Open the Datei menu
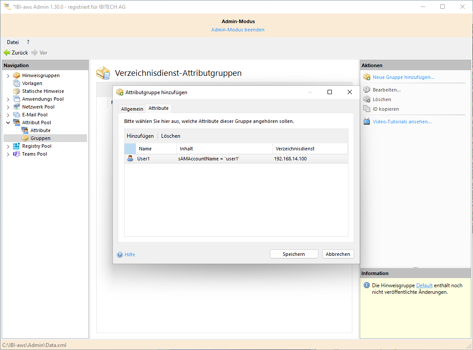 pyautogui.click(x=13, y=42)
